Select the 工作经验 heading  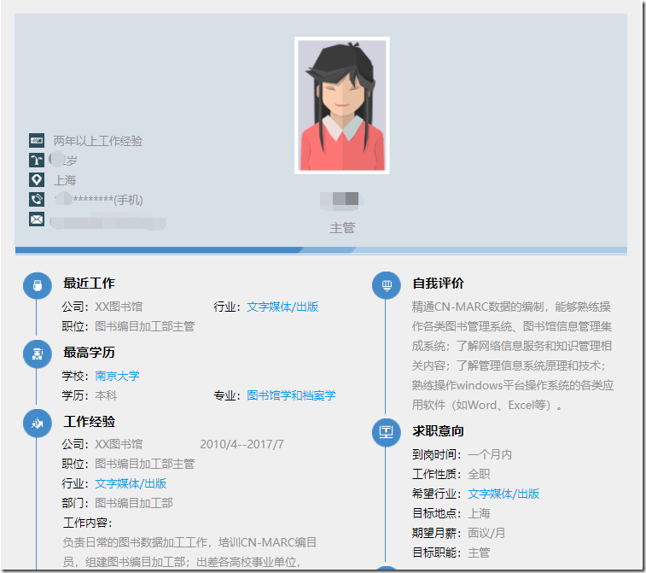click(89, 422)
